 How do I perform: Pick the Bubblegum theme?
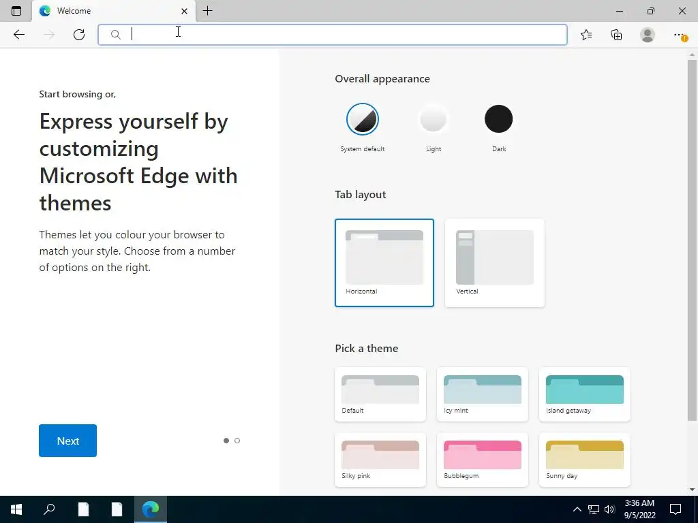(483, 460)
